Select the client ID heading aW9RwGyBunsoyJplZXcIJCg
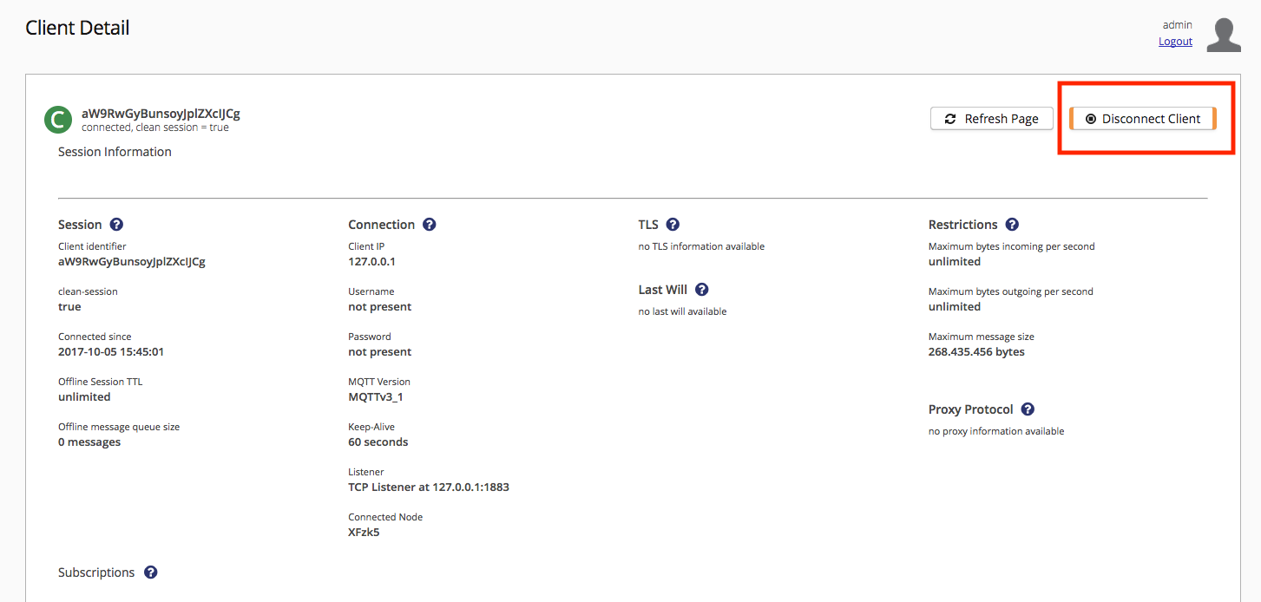The height and width of the screenshot is (602, 1261). (161, 113)
